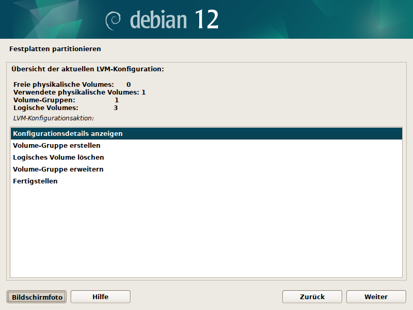Screen dimensions: 413x310
Task: Go back with the Zurück button
Action: [312, 297]
